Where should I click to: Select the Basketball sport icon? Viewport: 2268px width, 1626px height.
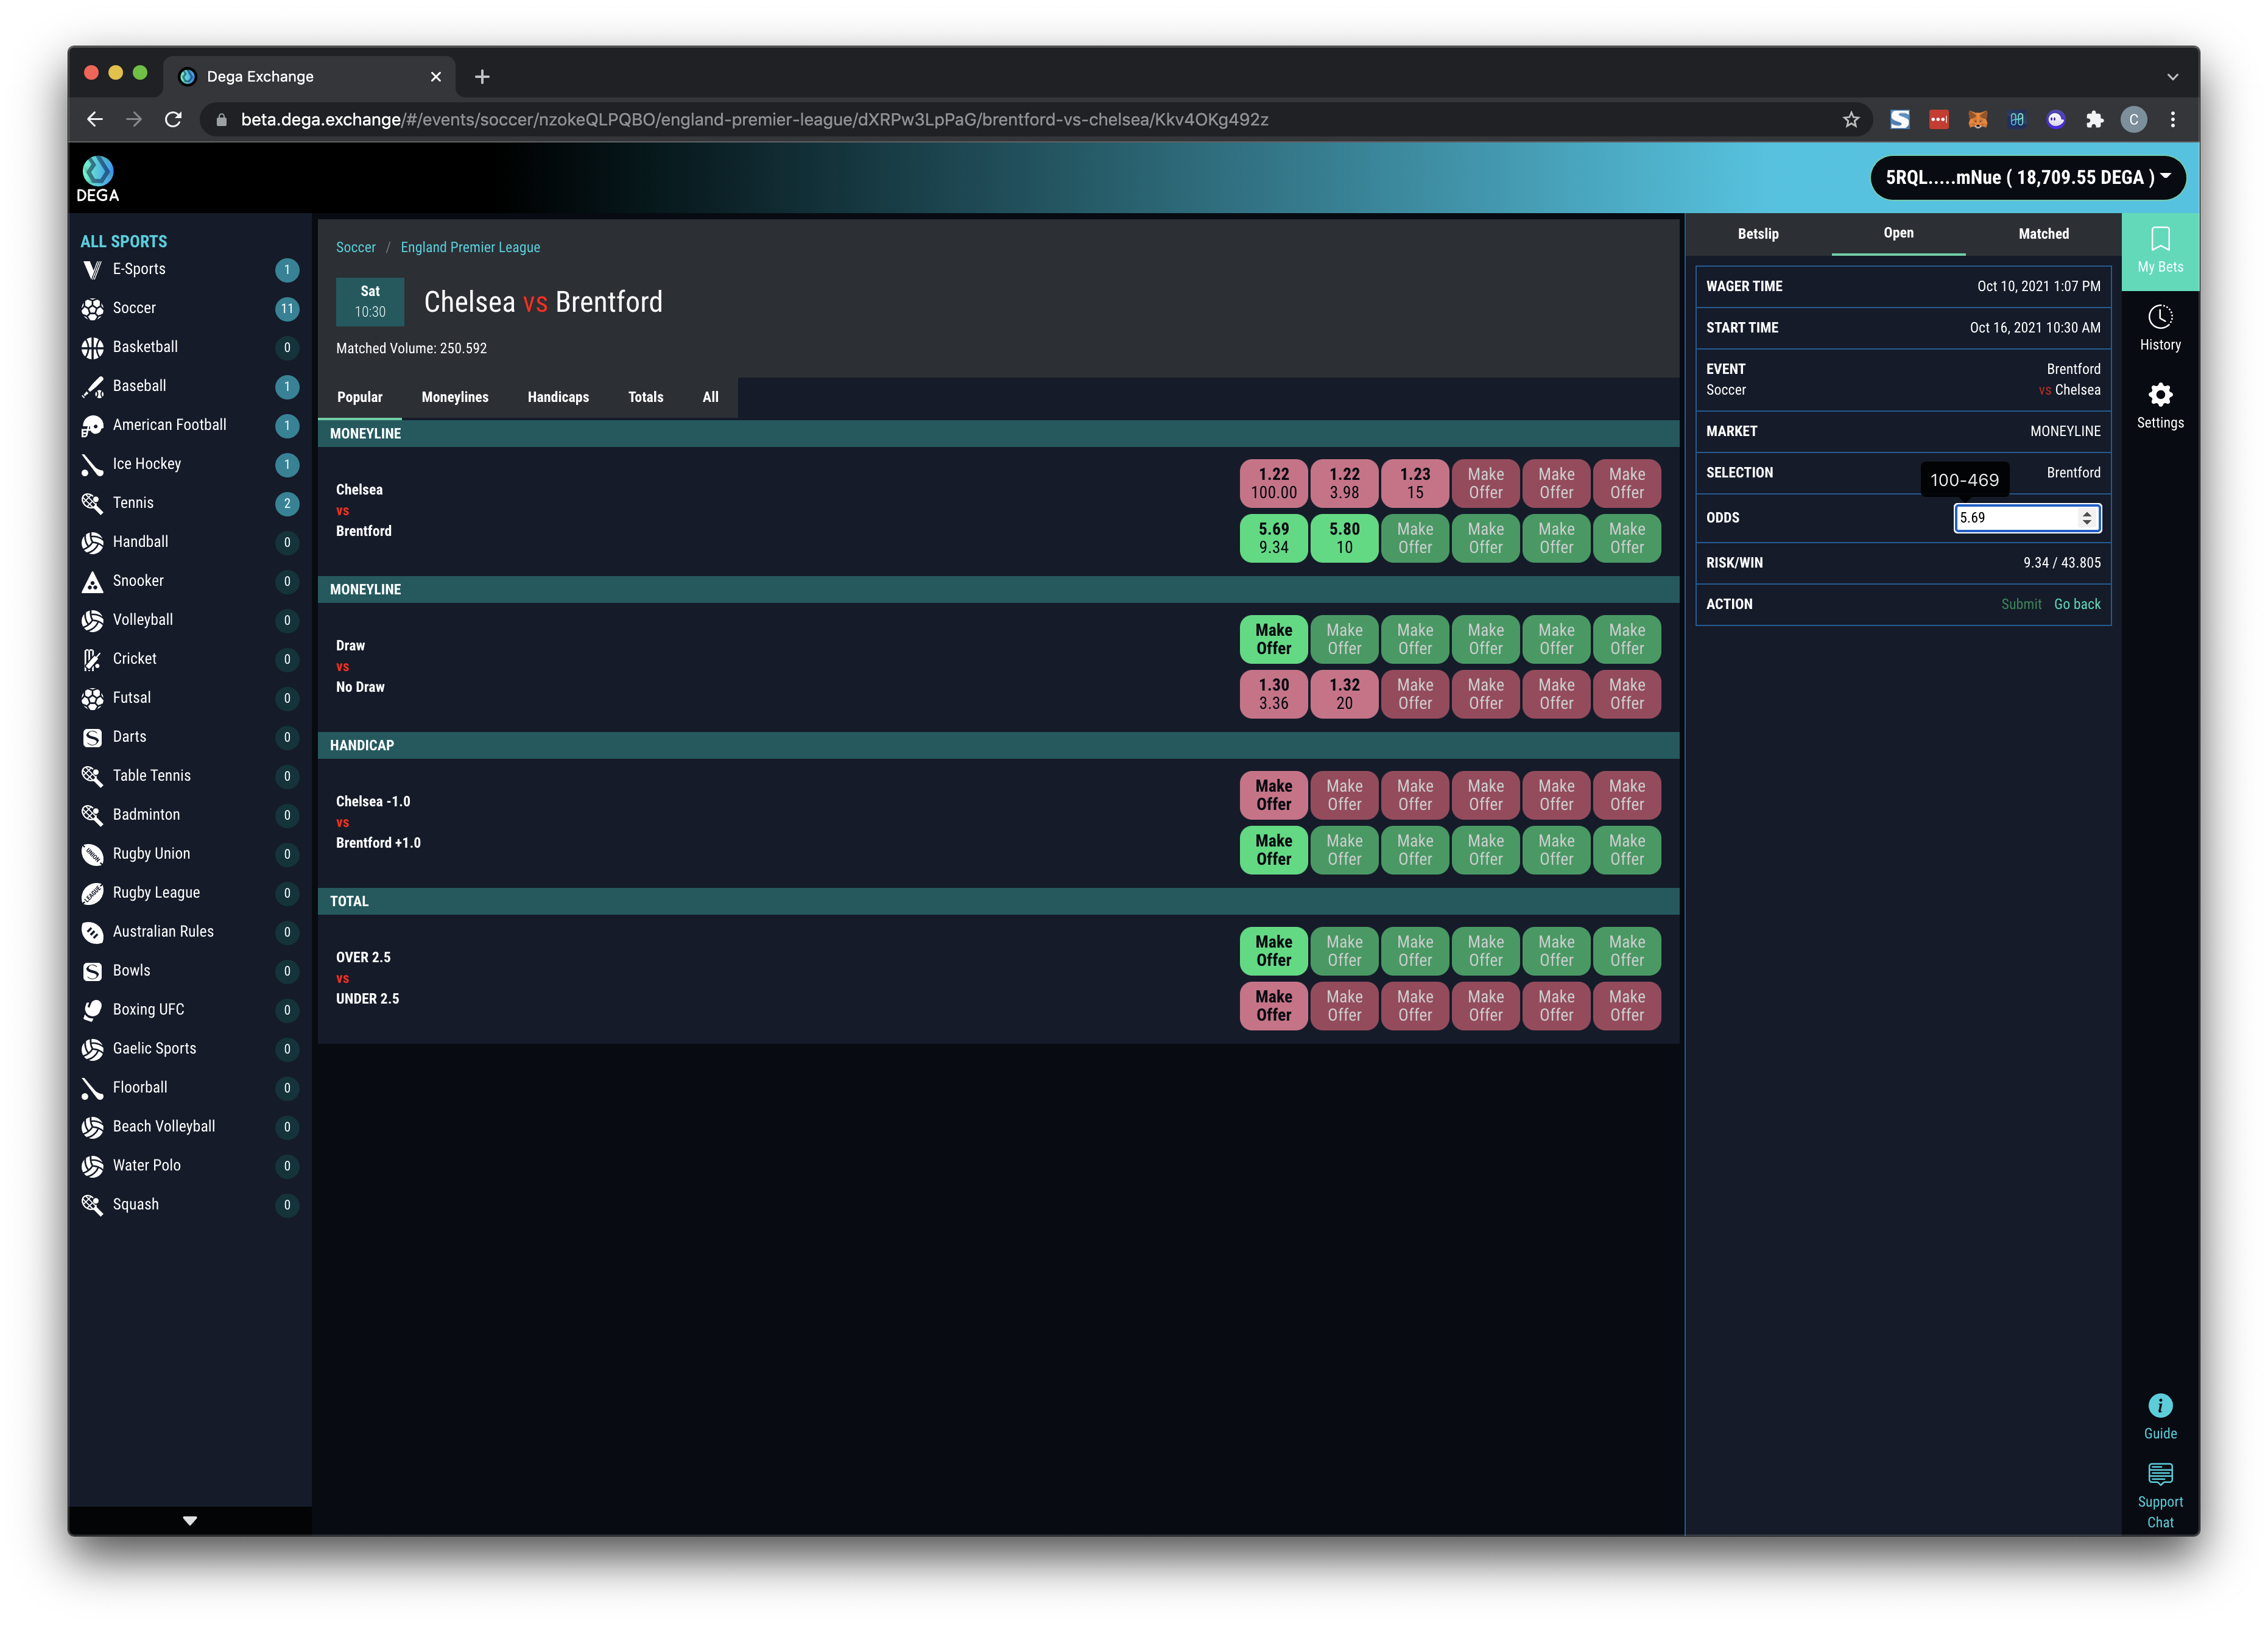92,347
